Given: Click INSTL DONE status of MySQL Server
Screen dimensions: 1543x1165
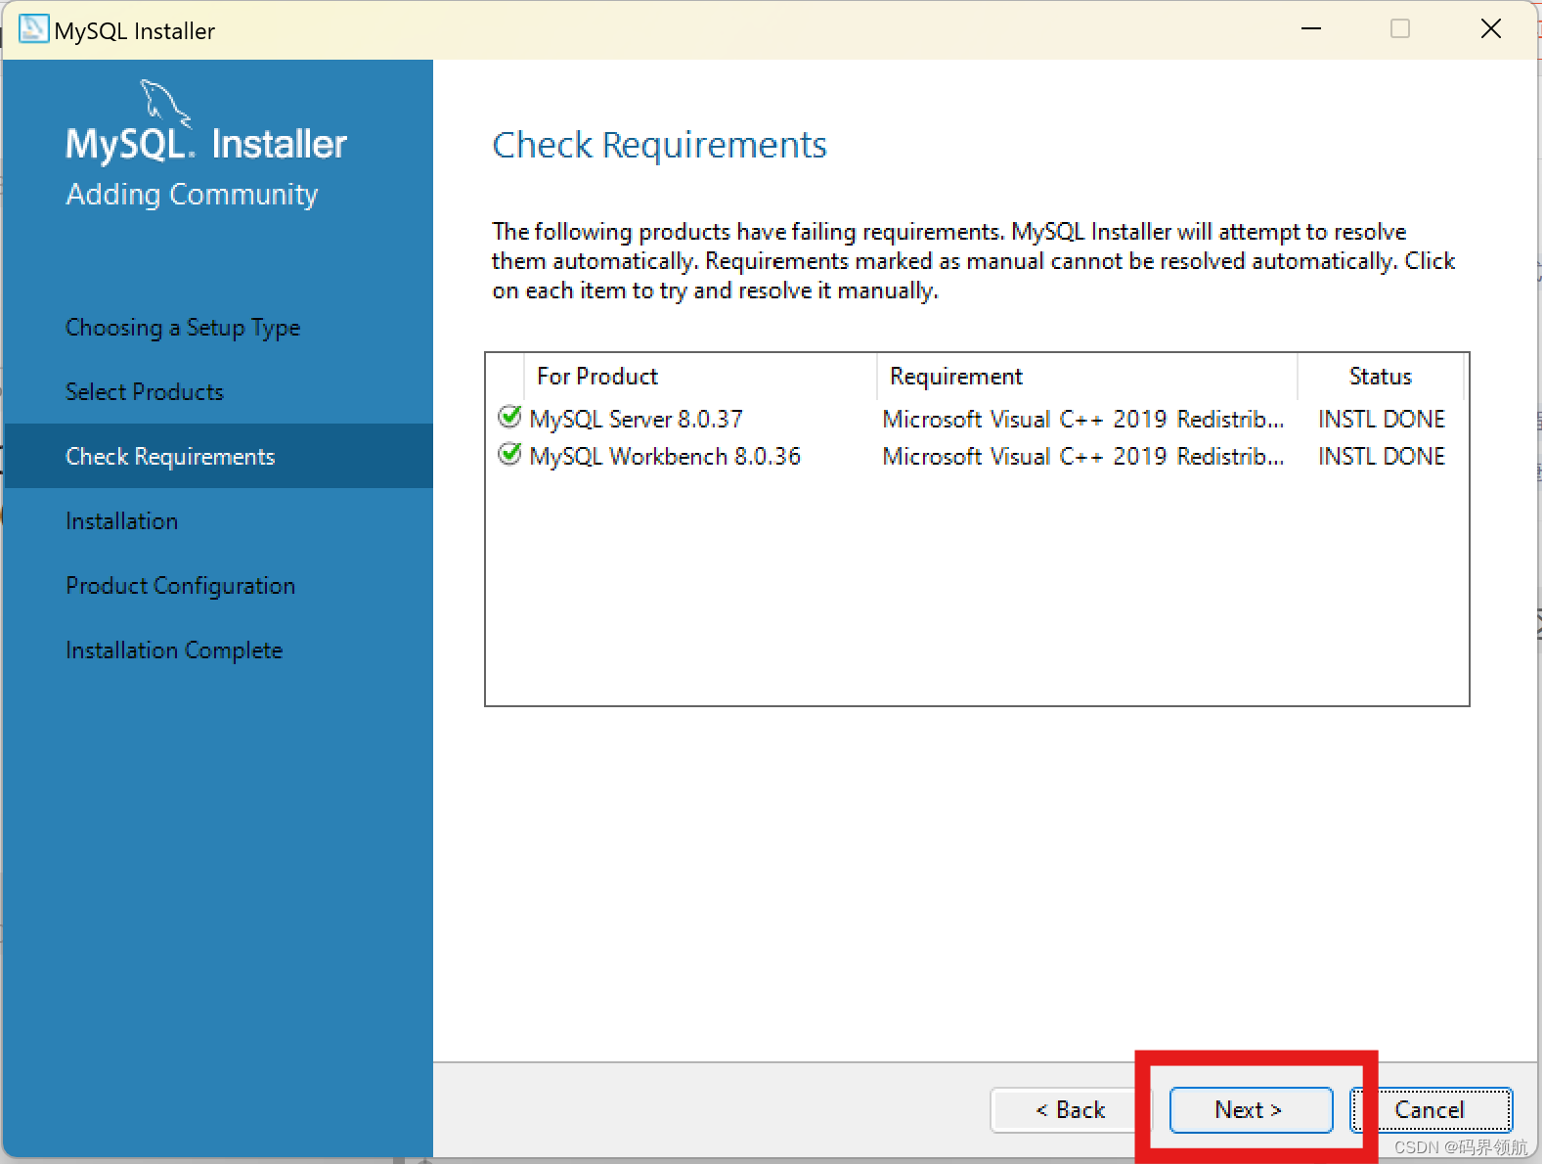Looking at the screenshot, I should coord(1382,420).
